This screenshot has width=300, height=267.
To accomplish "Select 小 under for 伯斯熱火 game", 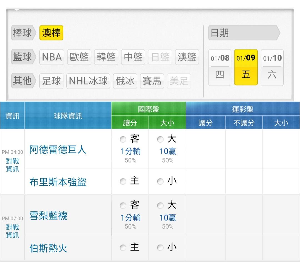I will [160, 248].
